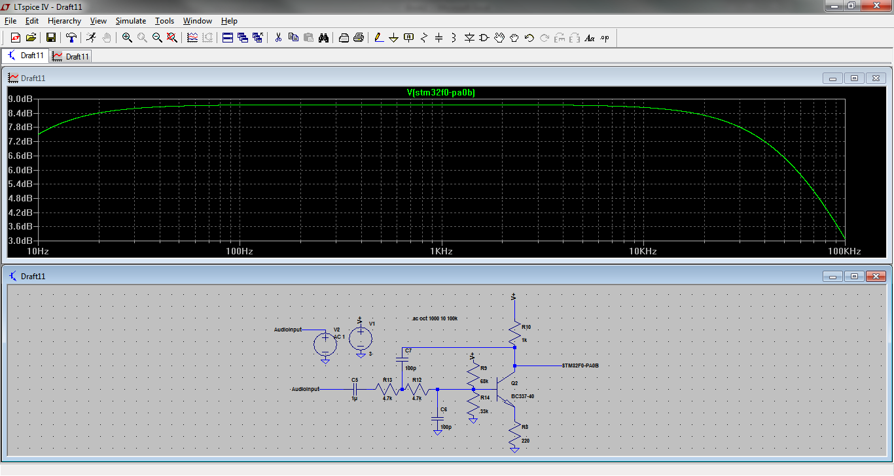Open the Hierarchy menu
894x476 pixels.
[x=64, y=21]
